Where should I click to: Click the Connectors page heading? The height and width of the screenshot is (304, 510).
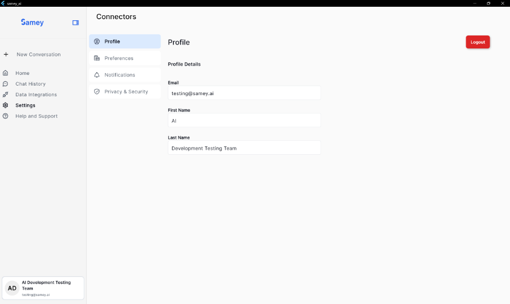tap(116, 16)
